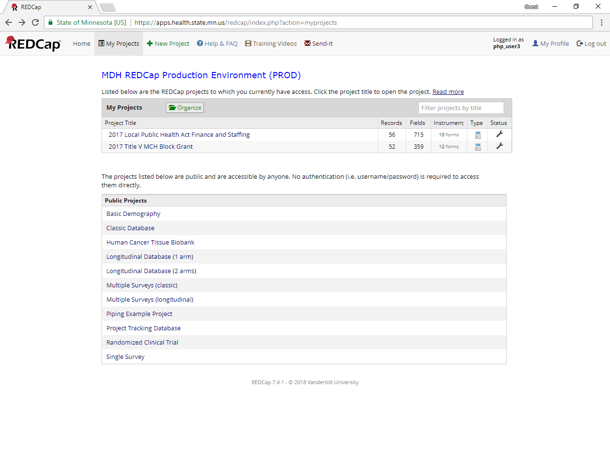This screenshot has height=469, width=610.
Task: Open Longitudinal Database (2 arms)
Action: coord(152,271)
